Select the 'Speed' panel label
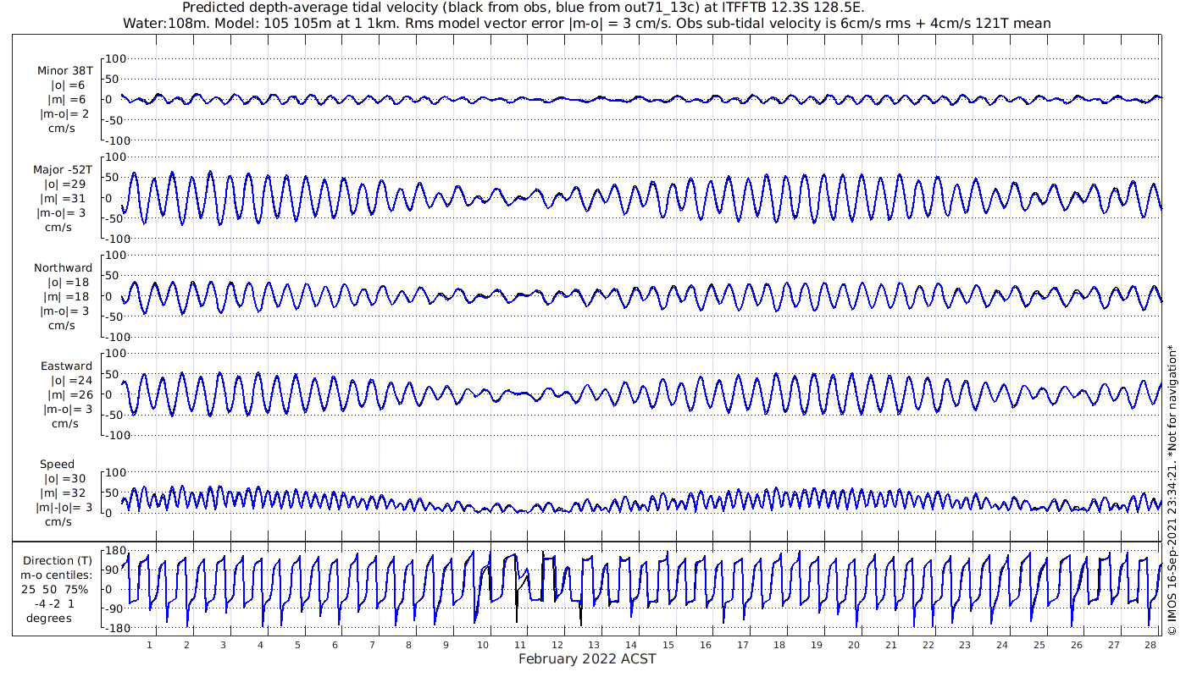1186x677 pixels. click(x=57, y=465)
